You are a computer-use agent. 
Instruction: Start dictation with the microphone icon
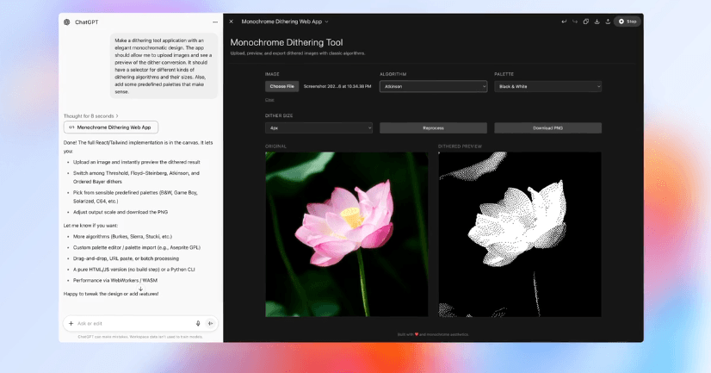point(198,324)
